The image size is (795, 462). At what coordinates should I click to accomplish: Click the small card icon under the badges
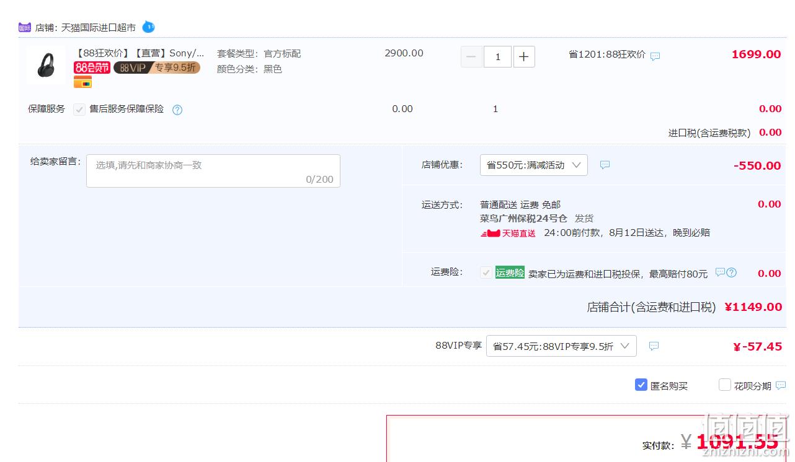pos(82,82)
